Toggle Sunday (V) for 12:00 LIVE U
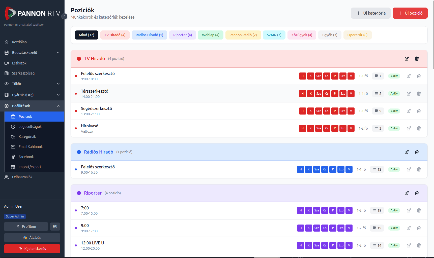 click(349, 245)
